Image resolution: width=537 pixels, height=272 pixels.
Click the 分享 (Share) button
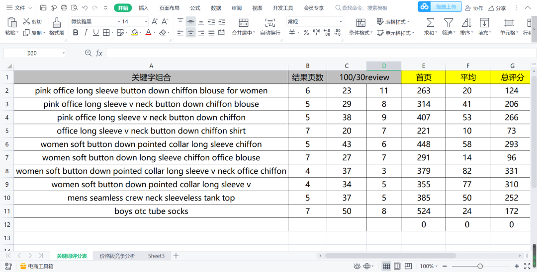(497, 8)
